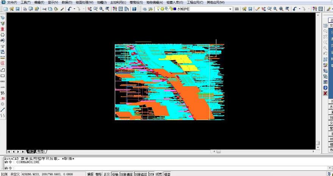The width and height of the screenshot is (333, 176).
Task: Click the red .91 elevation point icon
Action: coord(3,99)
